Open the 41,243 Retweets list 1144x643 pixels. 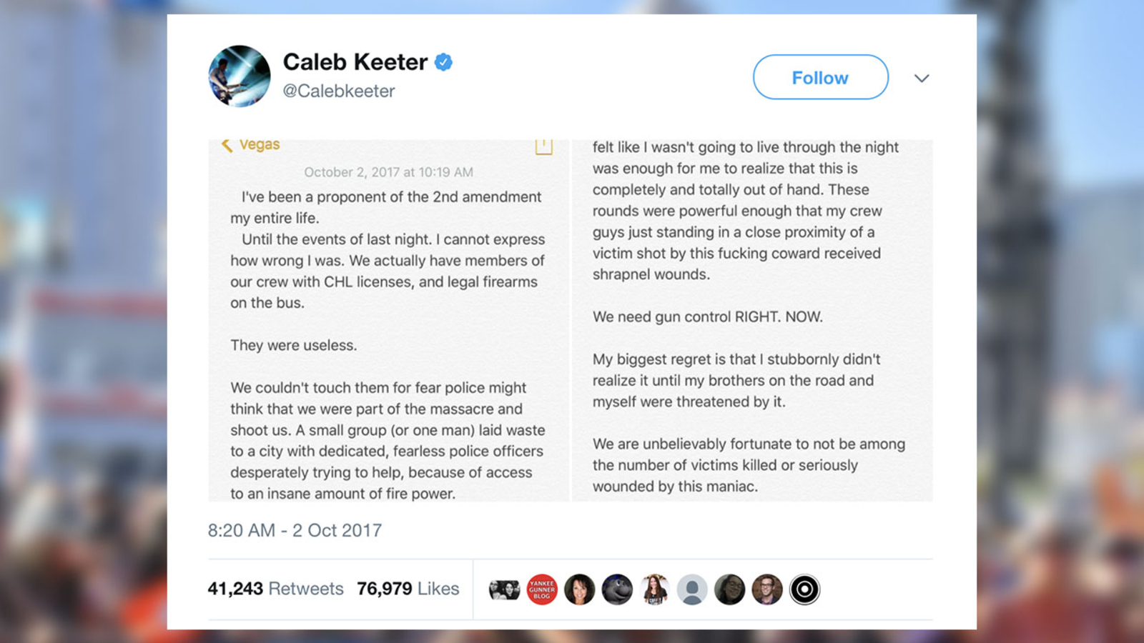click(x=275, y=589)
